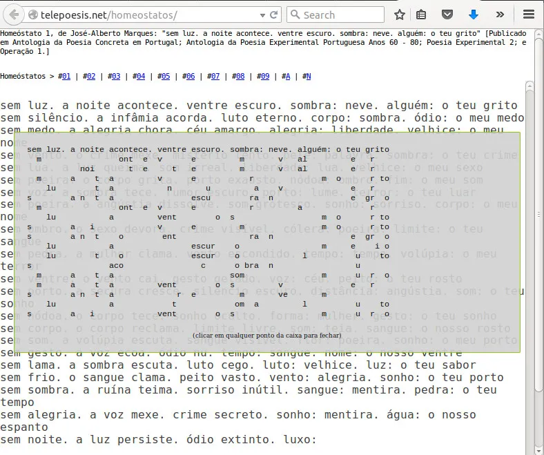Bookmark this page with the star icon
The height and width of the screenshot is (455, 544).
(400, 14)
